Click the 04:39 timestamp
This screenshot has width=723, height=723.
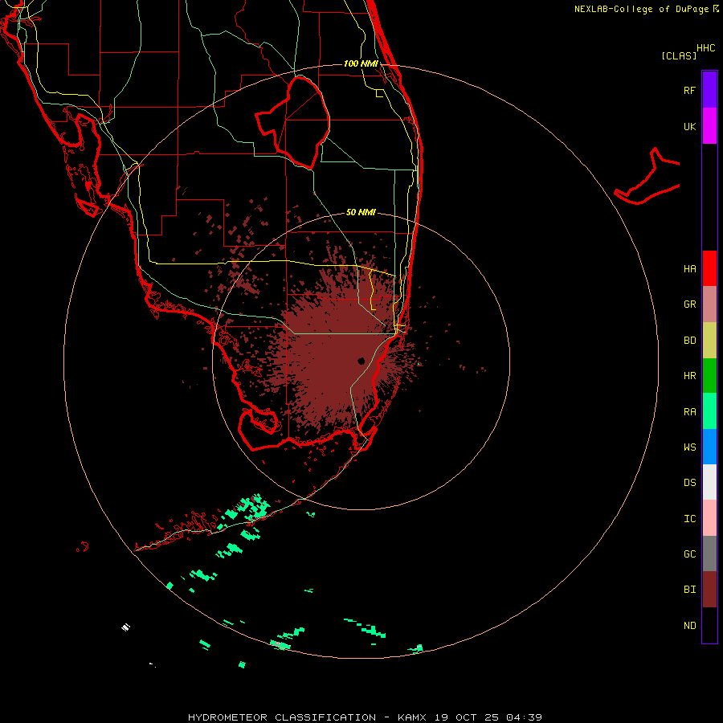[524, 717]
